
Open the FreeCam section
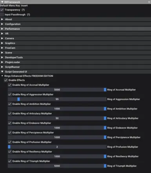coord(75,48)
